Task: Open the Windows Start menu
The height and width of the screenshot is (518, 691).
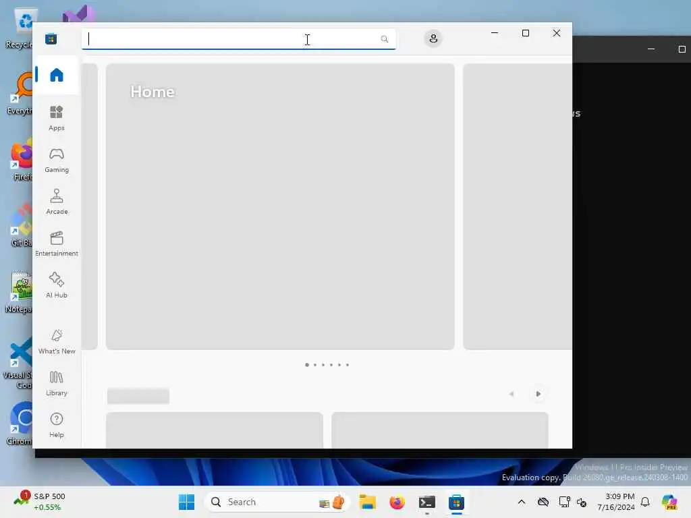Action: point(186,502)
